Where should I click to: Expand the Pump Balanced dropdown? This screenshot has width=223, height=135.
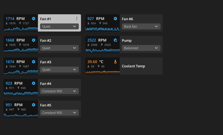[x=141, y=48]
